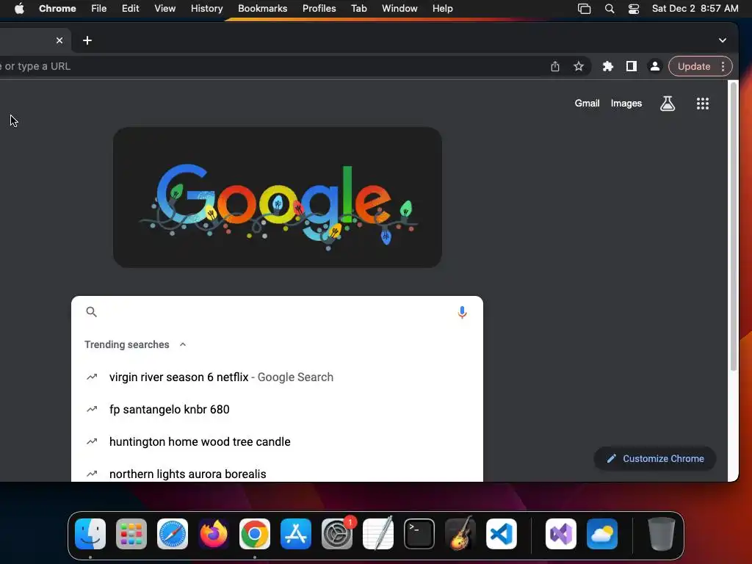Click the Google search input box
752x564 pixels.
click(277, 311)
